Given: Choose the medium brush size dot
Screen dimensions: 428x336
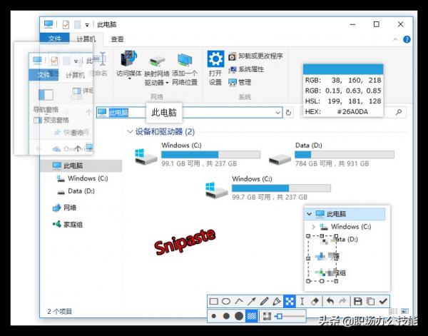Looking at the screenshot, I should tap(226, 316).
